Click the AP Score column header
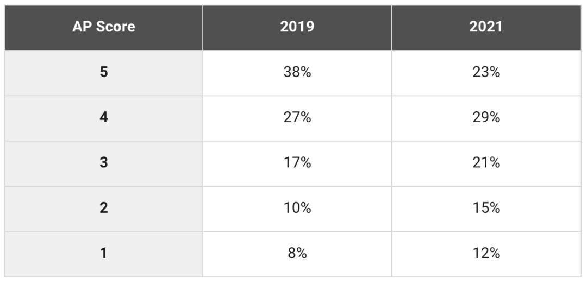587x284 pixels. [x=104, y=28]
